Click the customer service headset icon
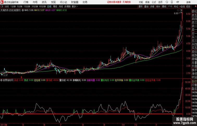The height and width of the screenshot is (126, 197). pos(167,2)
